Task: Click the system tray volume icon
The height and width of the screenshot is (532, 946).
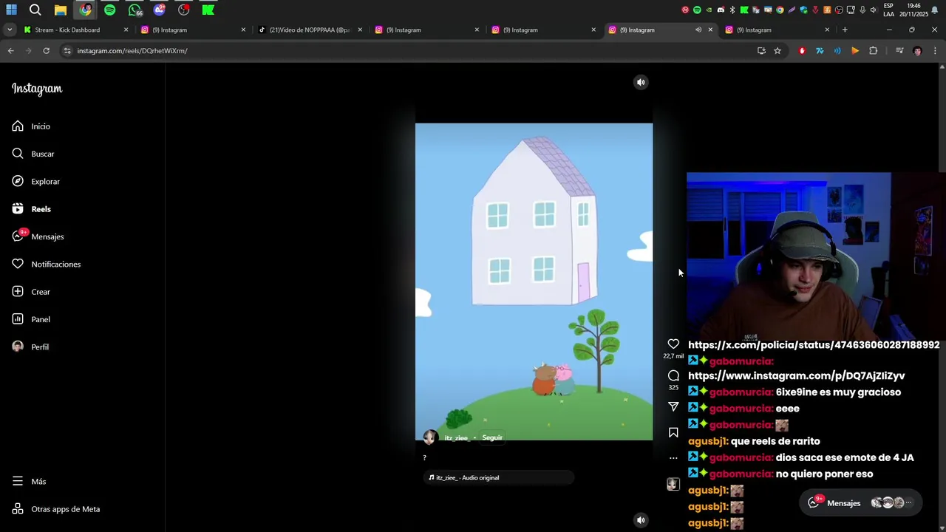Action: point(874,10)
